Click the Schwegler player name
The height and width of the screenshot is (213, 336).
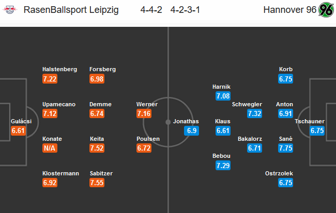[247, 104]
